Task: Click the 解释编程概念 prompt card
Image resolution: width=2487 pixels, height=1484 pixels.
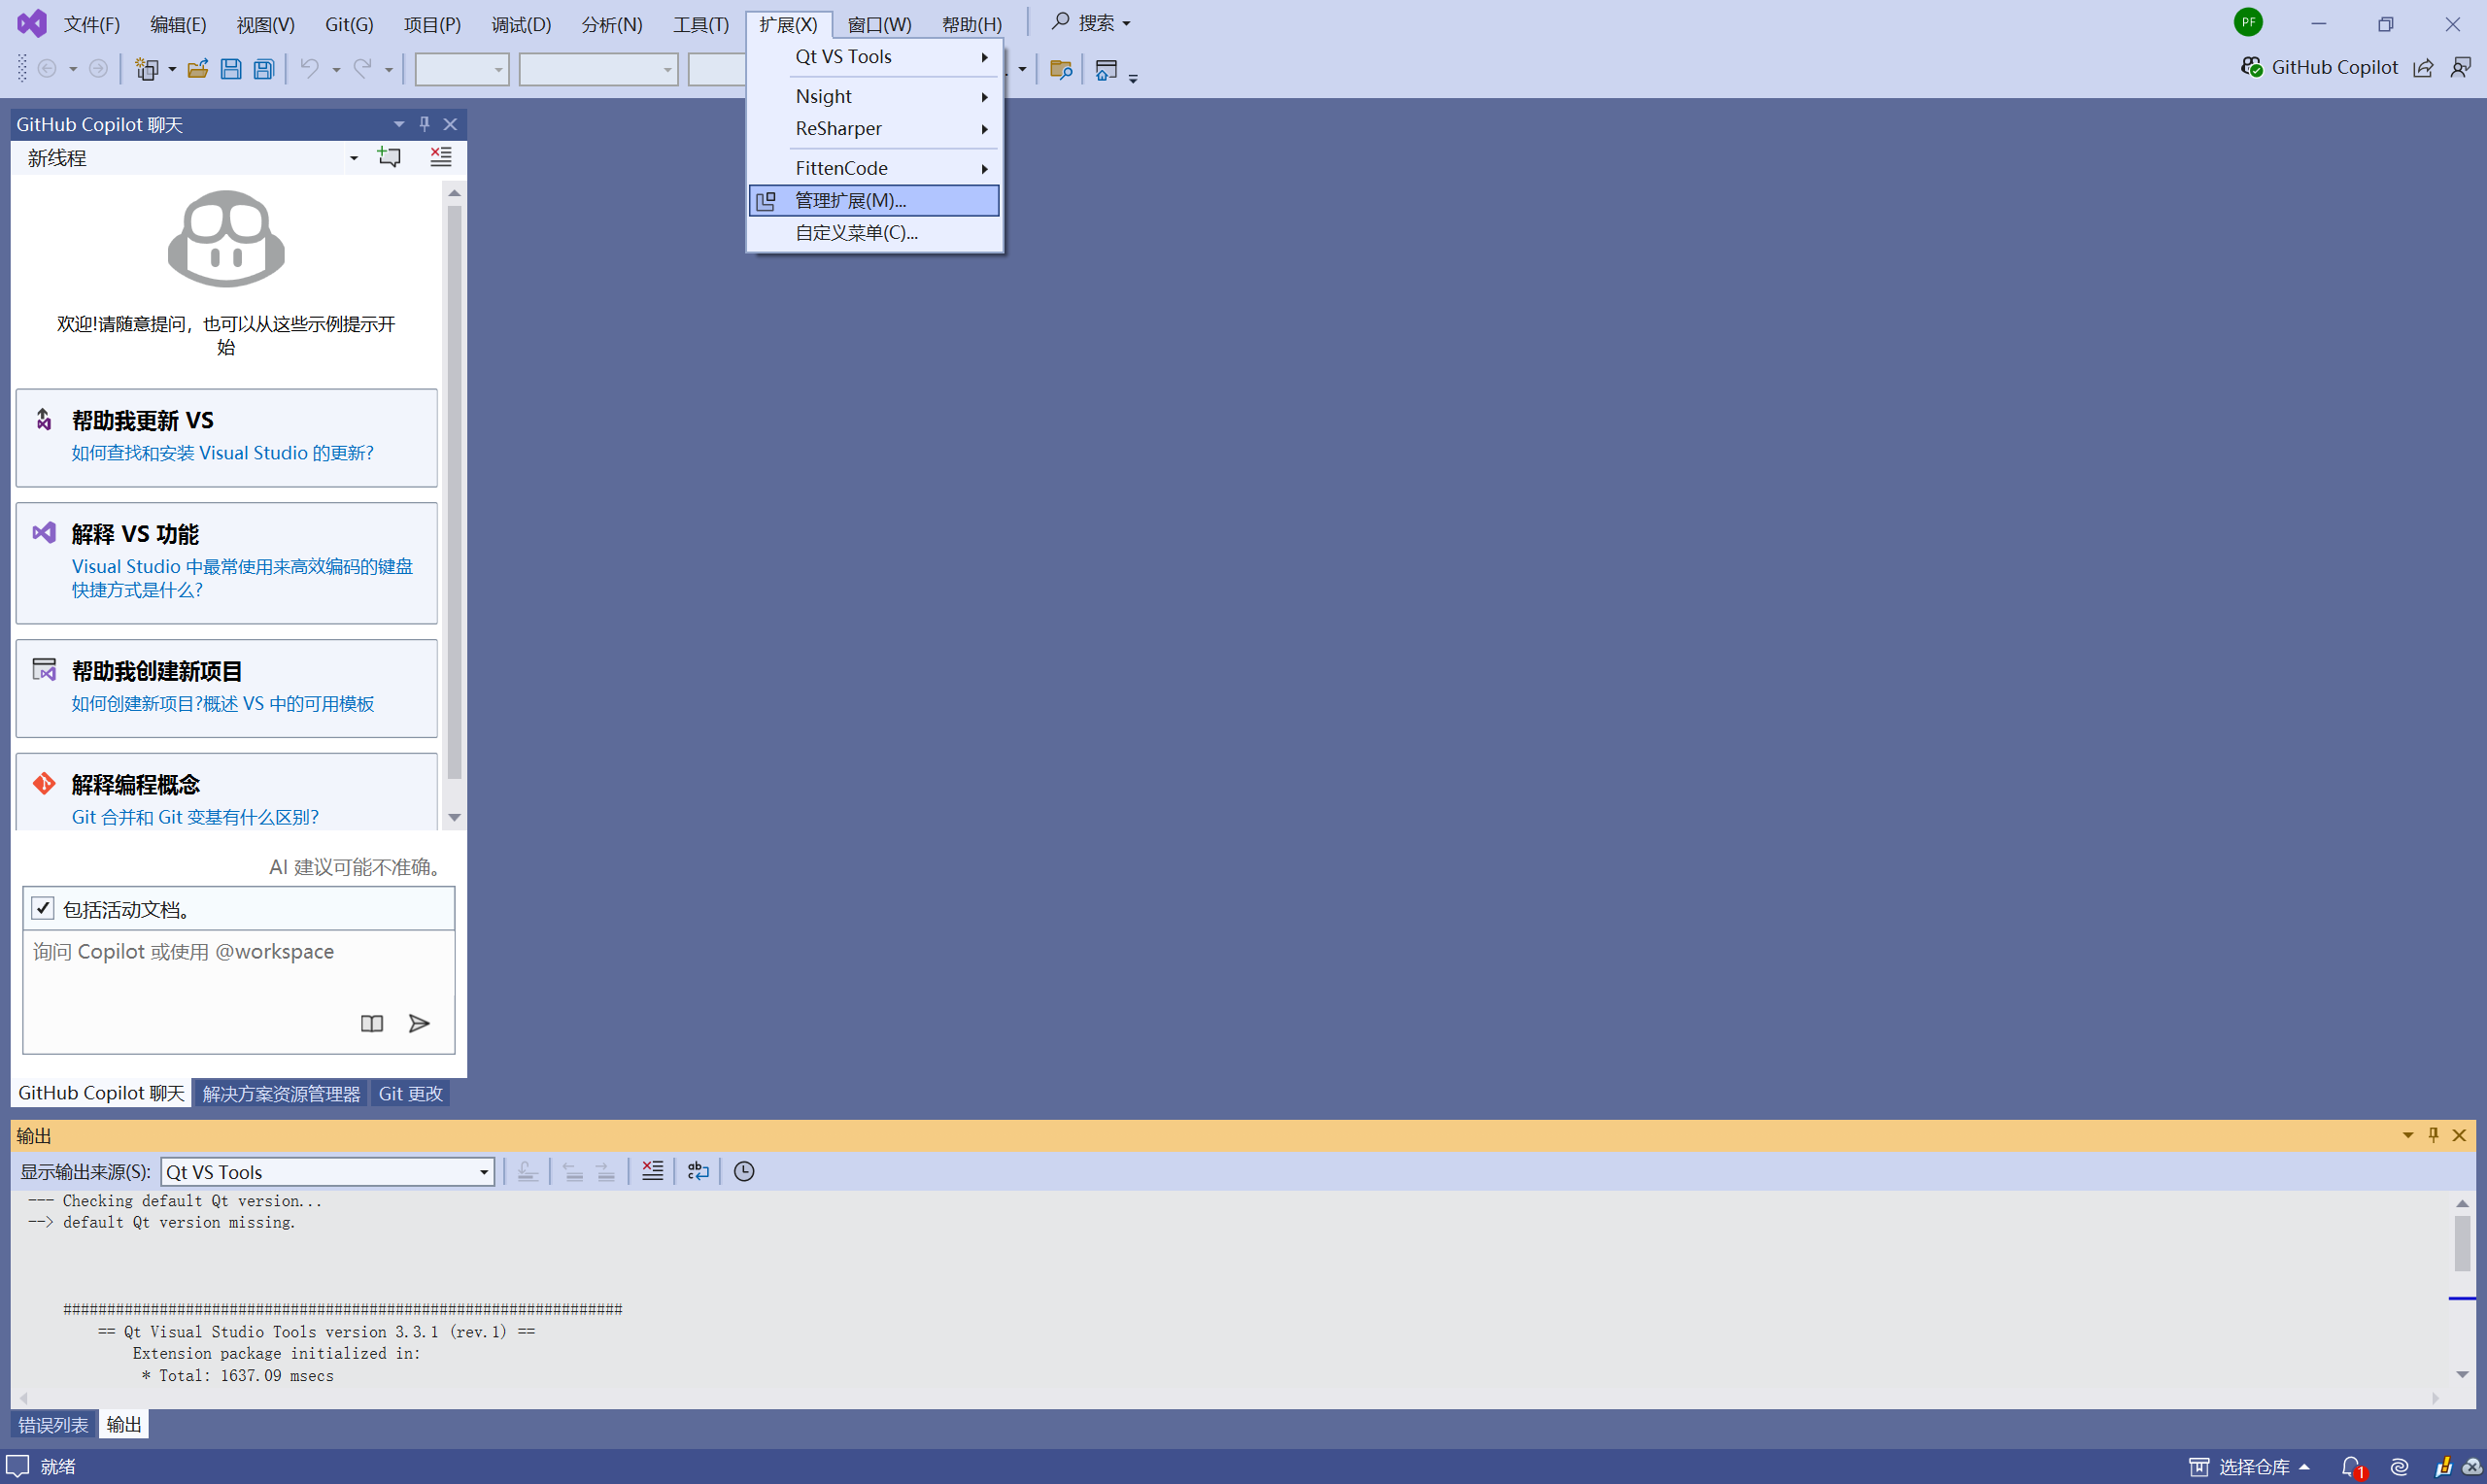Action: (226, 791)
